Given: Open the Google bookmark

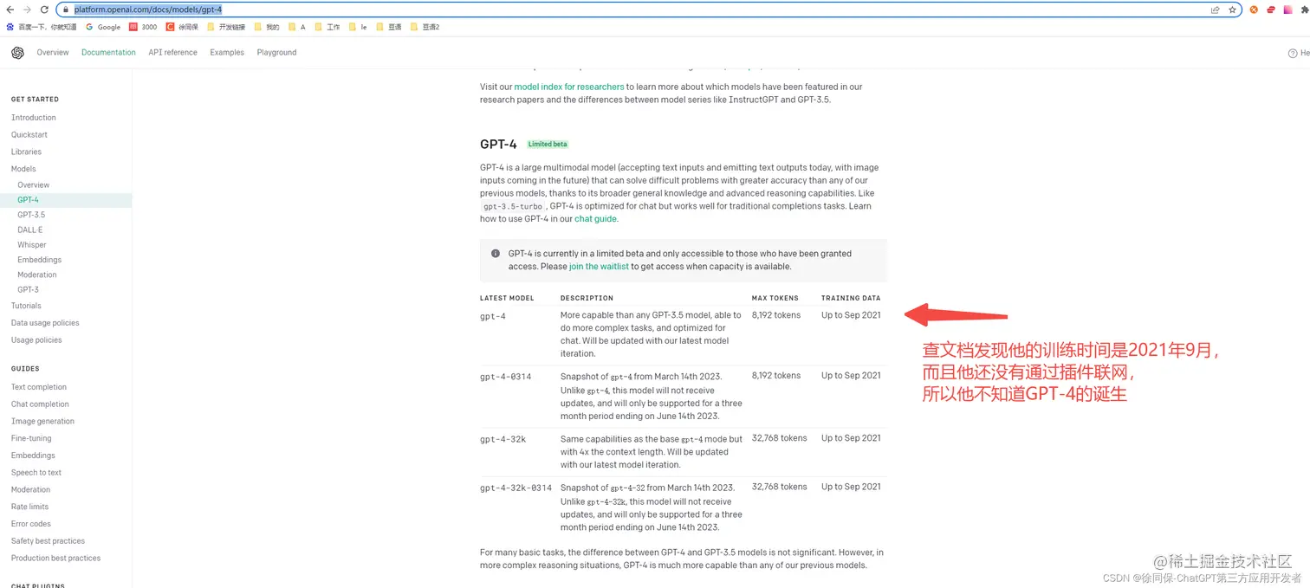Looking at the screenshot, I should (103, 27).
